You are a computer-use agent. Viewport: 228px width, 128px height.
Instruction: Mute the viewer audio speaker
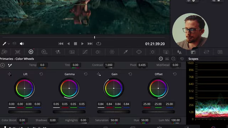pos(22,43)
